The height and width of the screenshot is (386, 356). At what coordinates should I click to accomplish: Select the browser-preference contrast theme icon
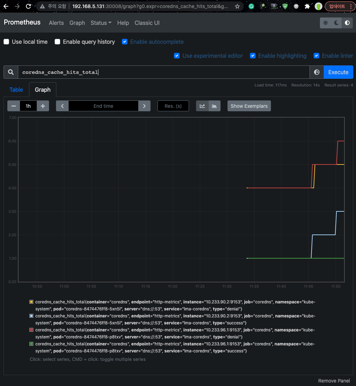point(347,23)
